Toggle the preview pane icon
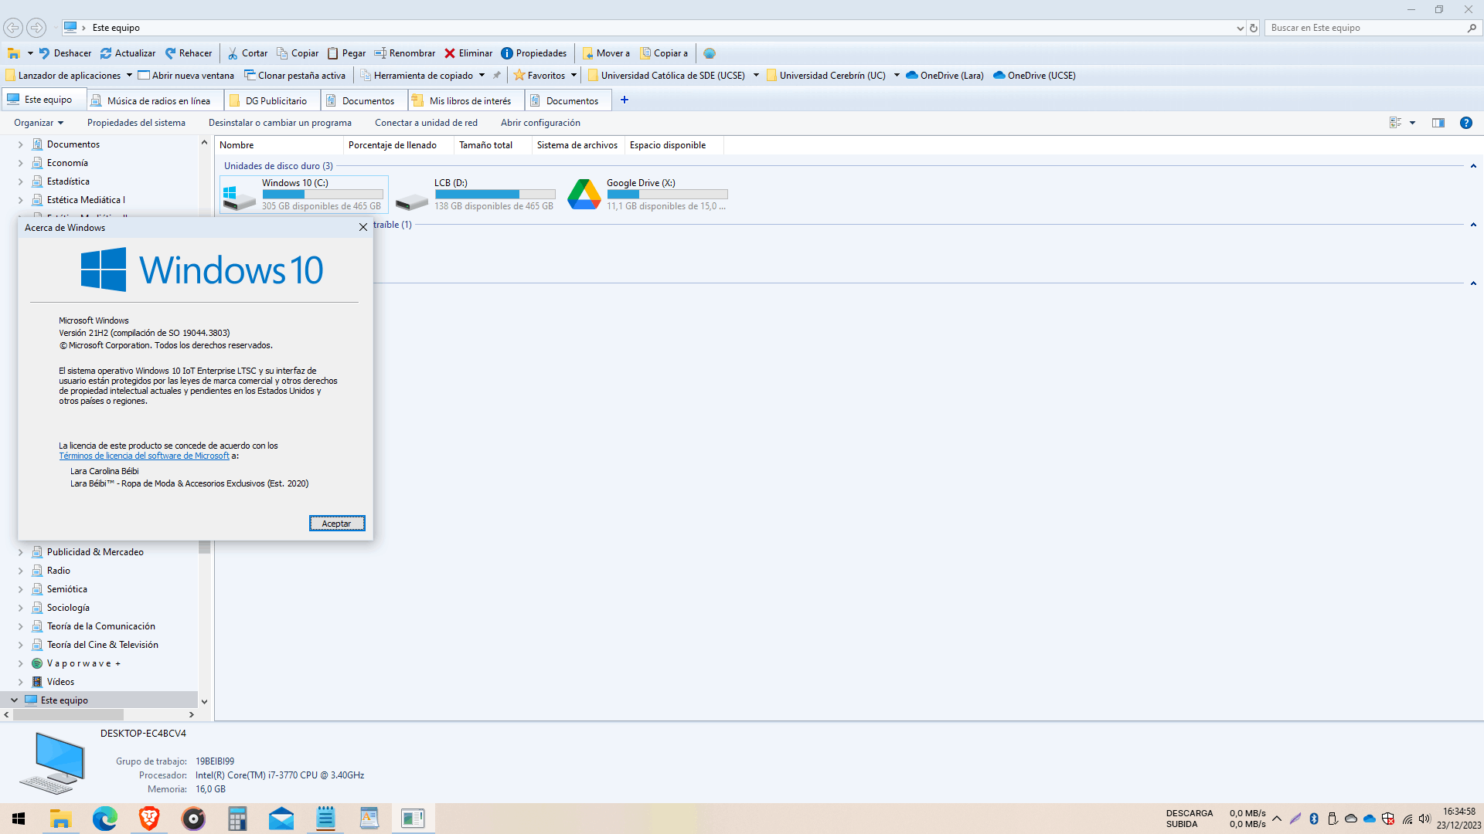The width and height of the screenshot is (1484, 834). (1438, 123)
